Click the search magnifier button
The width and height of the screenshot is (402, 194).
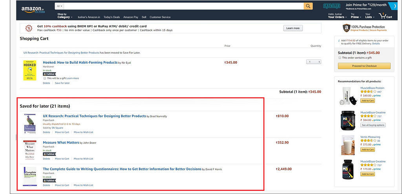308,6
